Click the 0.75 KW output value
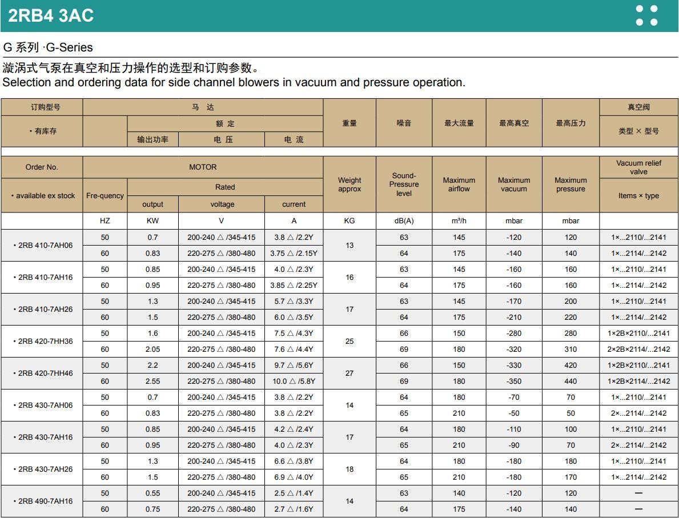 (x=153, y=509)
